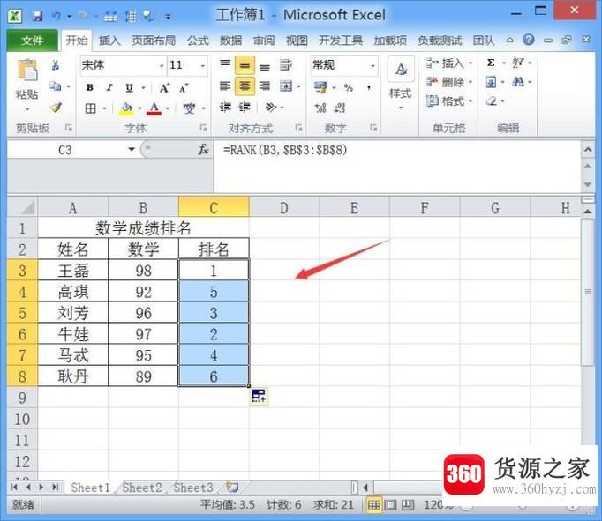Image resolution: width=602 pixels, height=521 pixels.
Task: Open the 文件 file tab
Action: point(33,40)
